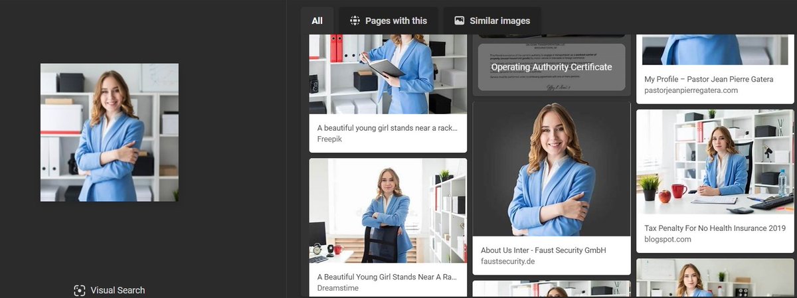Visit the Freepik source link
The width and height of the screenshot is (797, 298).
(x=329, y=139)
